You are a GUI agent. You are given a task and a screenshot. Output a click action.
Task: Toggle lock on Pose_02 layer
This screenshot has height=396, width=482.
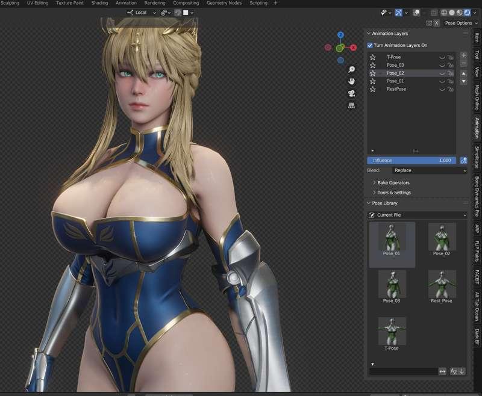pos(451,73)
